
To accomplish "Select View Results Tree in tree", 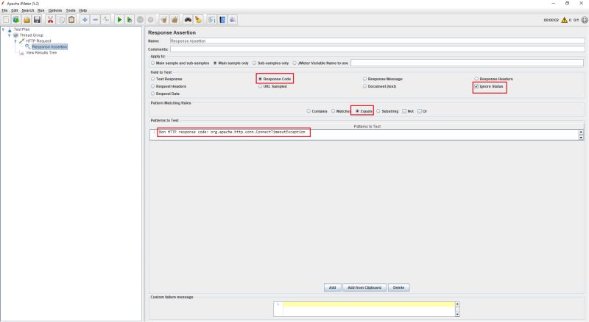I will 41,52.
